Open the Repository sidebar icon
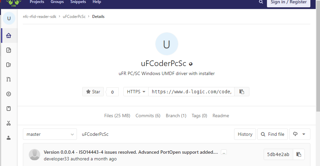 click(9, 50)
